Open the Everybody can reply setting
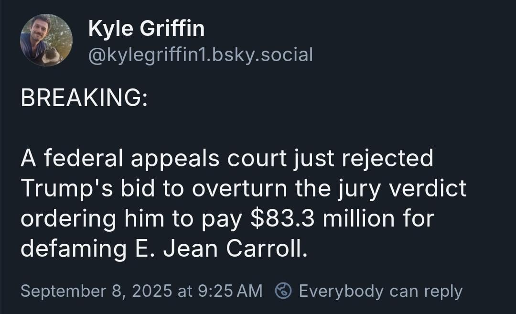 (x=381, y=291)
